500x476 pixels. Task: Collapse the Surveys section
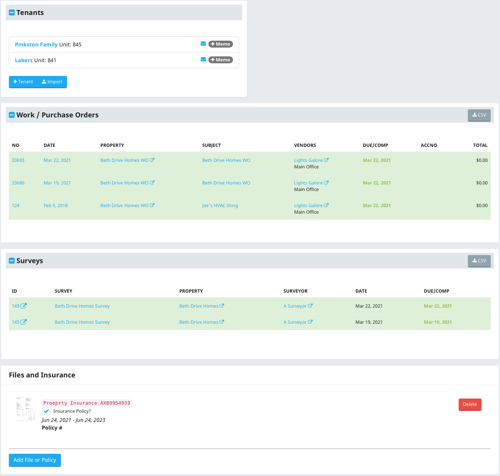[x=12, y=261]
